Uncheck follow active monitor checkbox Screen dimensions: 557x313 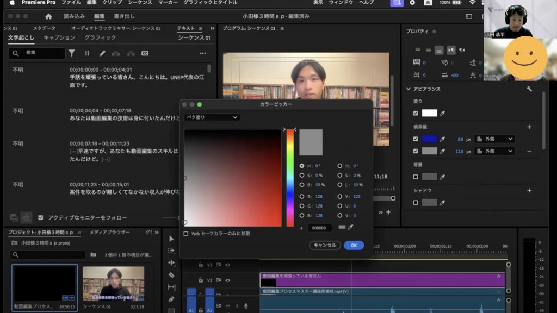40,217
